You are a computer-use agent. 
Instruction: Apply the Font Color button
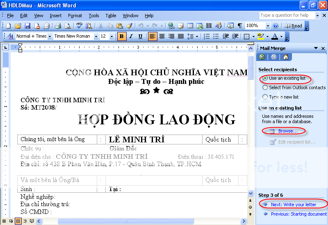[x=275, y=36]
